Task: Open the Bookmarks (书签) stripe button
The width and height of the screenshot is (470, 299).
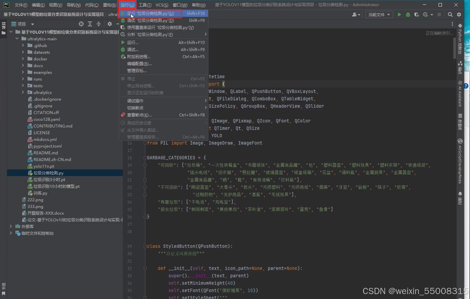Action: [3, 289]
